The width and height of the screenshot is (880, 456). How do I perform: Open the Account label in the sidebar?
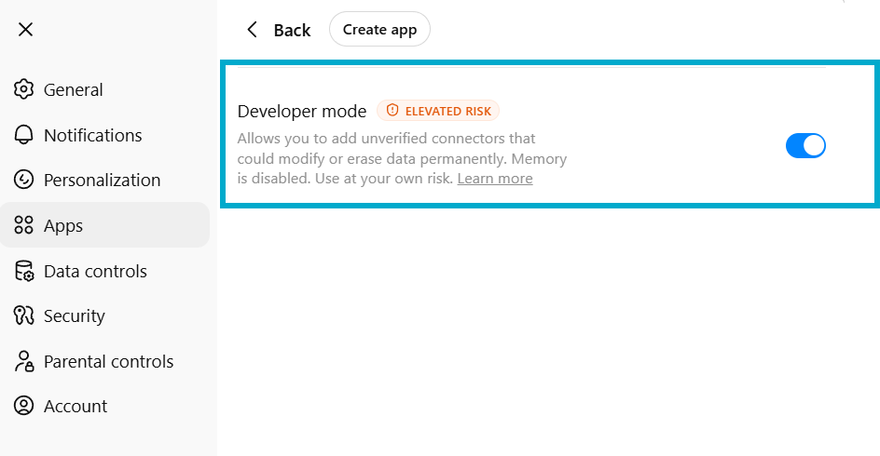(x=76, y=406)
